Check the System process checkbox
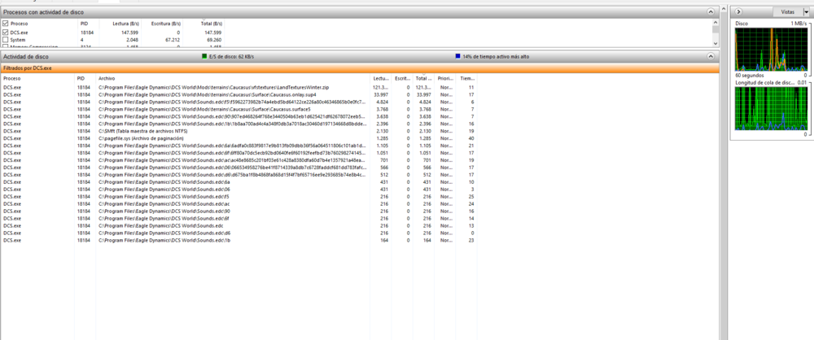This screenshot has width=814, height=340. pos(5,40)
